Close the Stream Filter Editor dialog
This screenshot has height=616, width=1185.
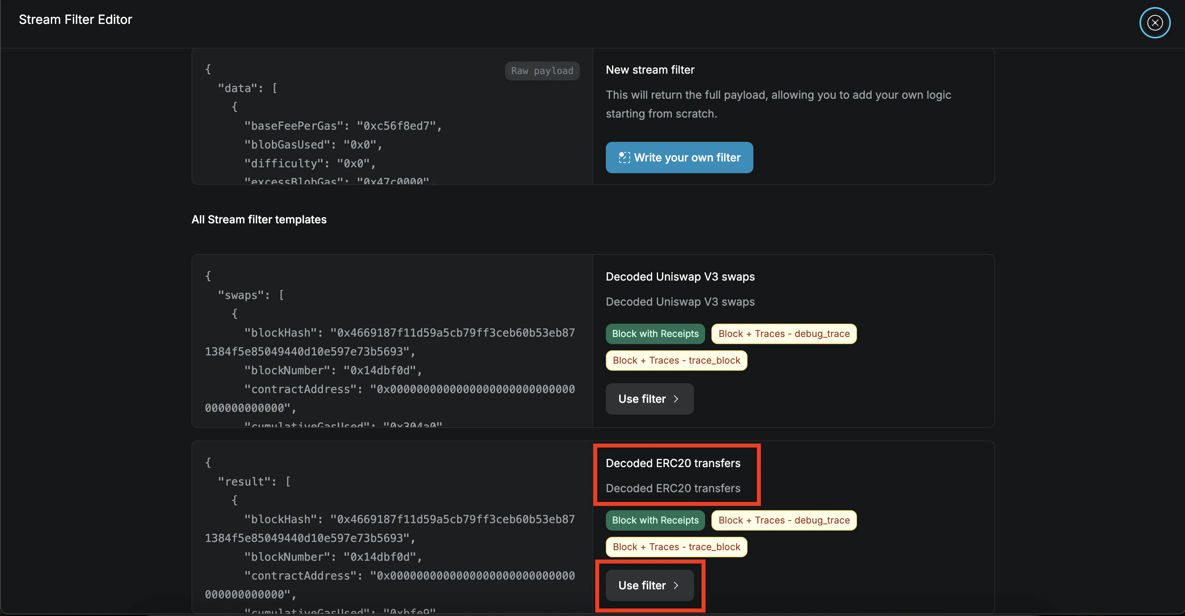[1155, 22]
